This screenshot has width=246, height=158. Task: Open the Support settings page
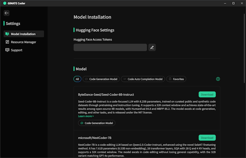[x=17, y=50]
